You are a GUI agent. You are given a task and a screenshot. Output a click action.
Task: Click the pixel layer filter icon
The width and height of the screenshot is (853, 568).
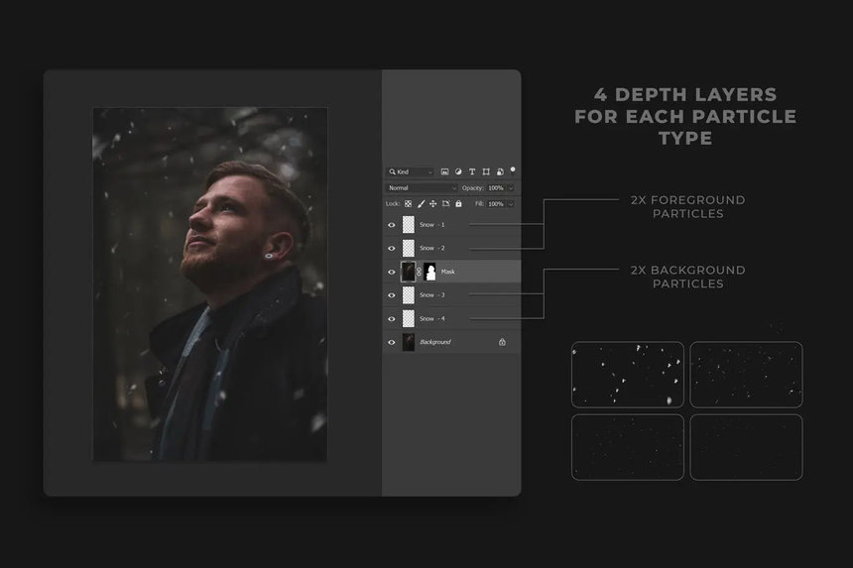point(445,171)
